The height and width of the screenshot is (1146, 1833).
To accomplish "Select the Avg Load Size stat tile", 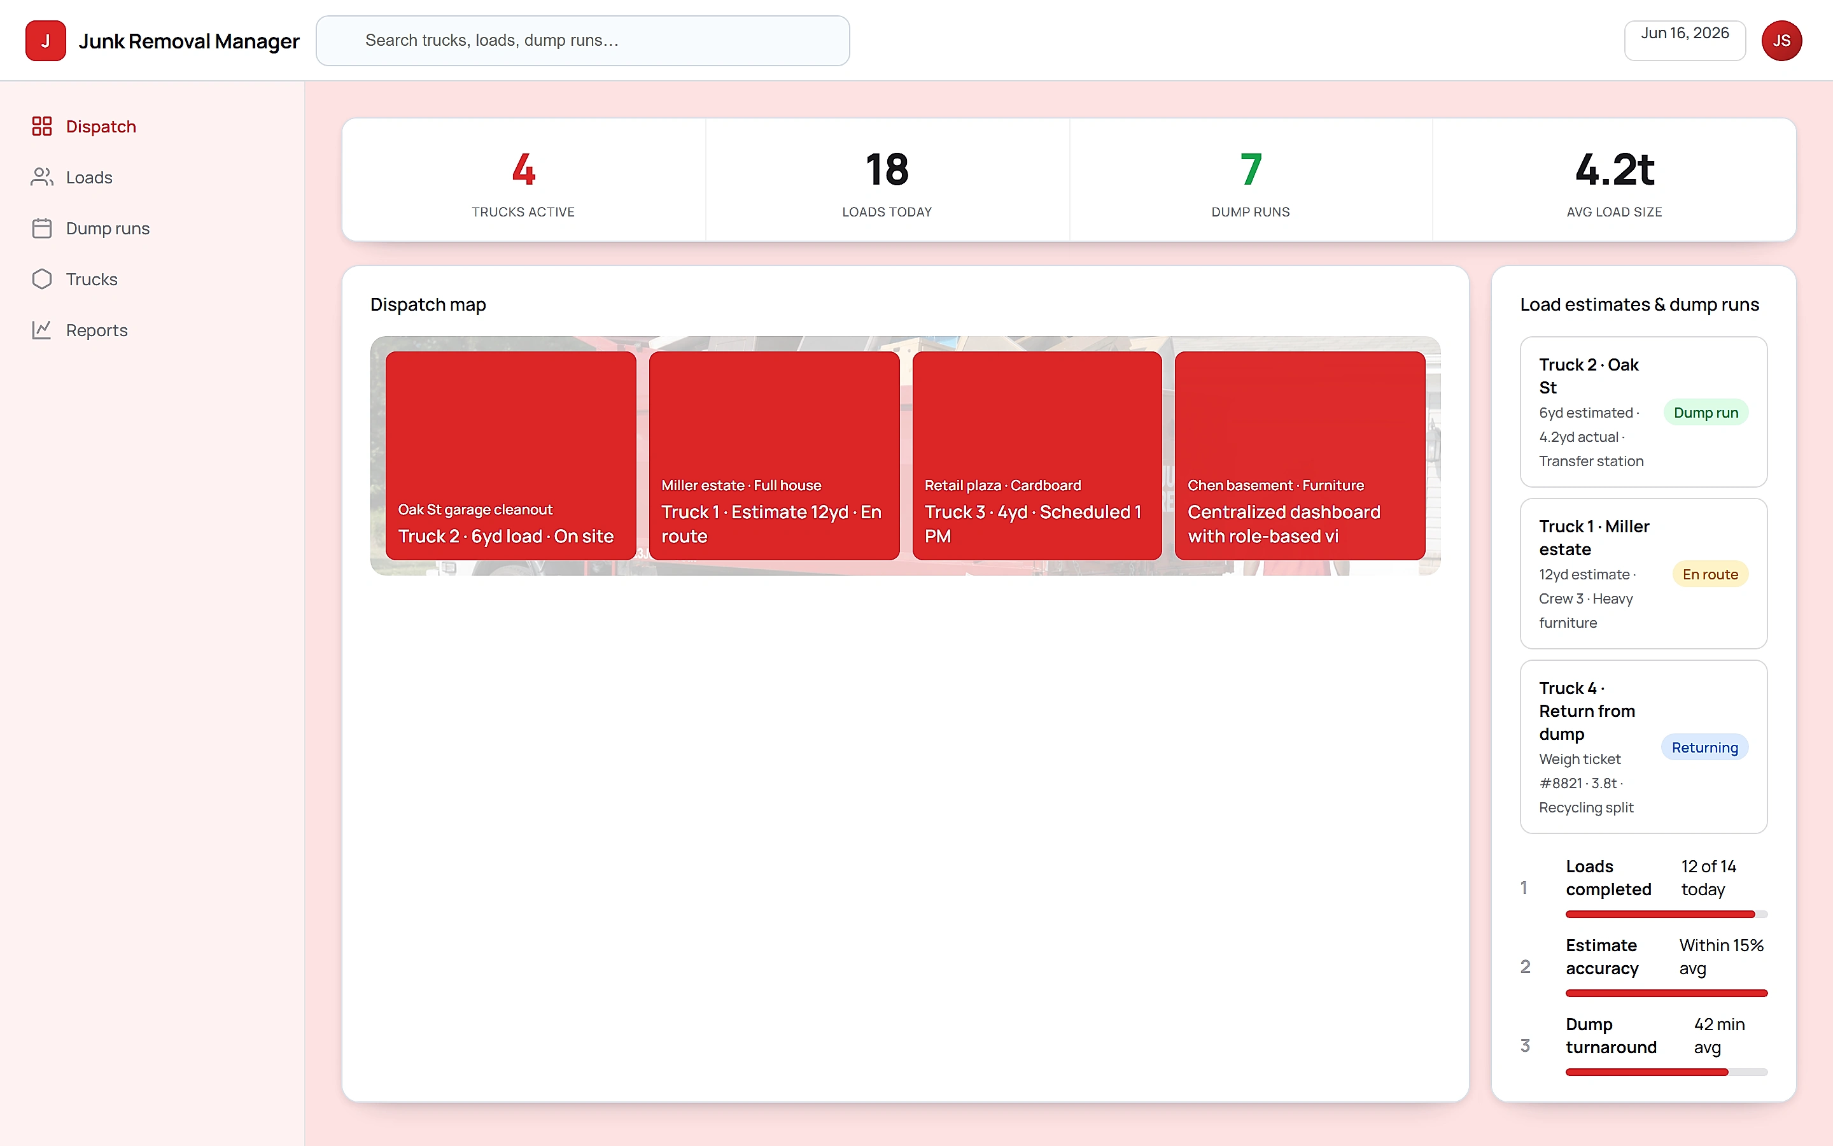I will tap(1614, 180).
